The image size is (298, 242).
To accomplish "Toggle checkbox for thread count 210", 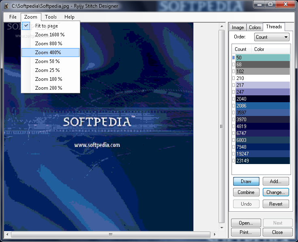I will [234, 78].
